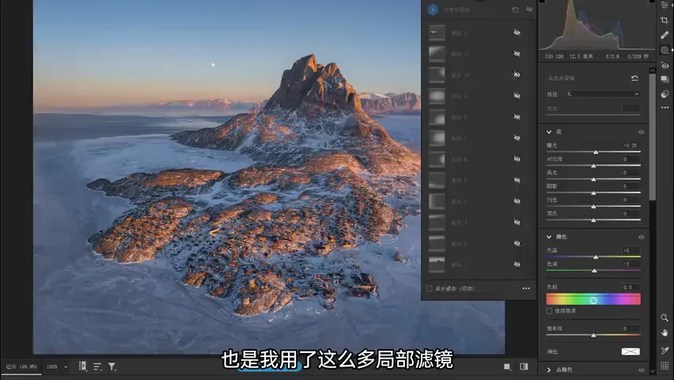674x380 pixels.
Task: Open the sort options icon in bottom bar
Action: tap(97, 367)
